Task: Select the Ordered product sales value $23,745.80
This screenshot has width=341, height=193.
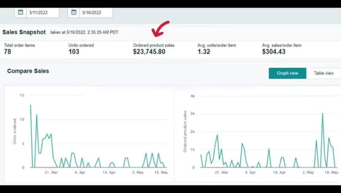Action: (x=149, y=51)
